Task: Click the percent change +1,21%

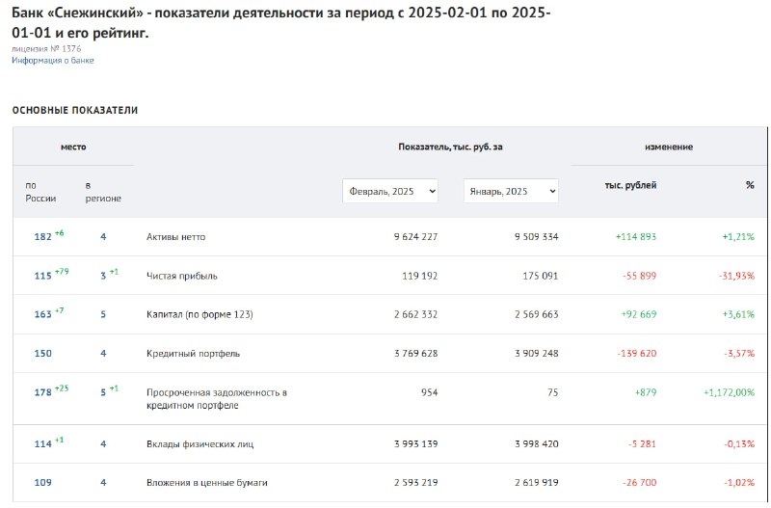Action: (738, 236)
